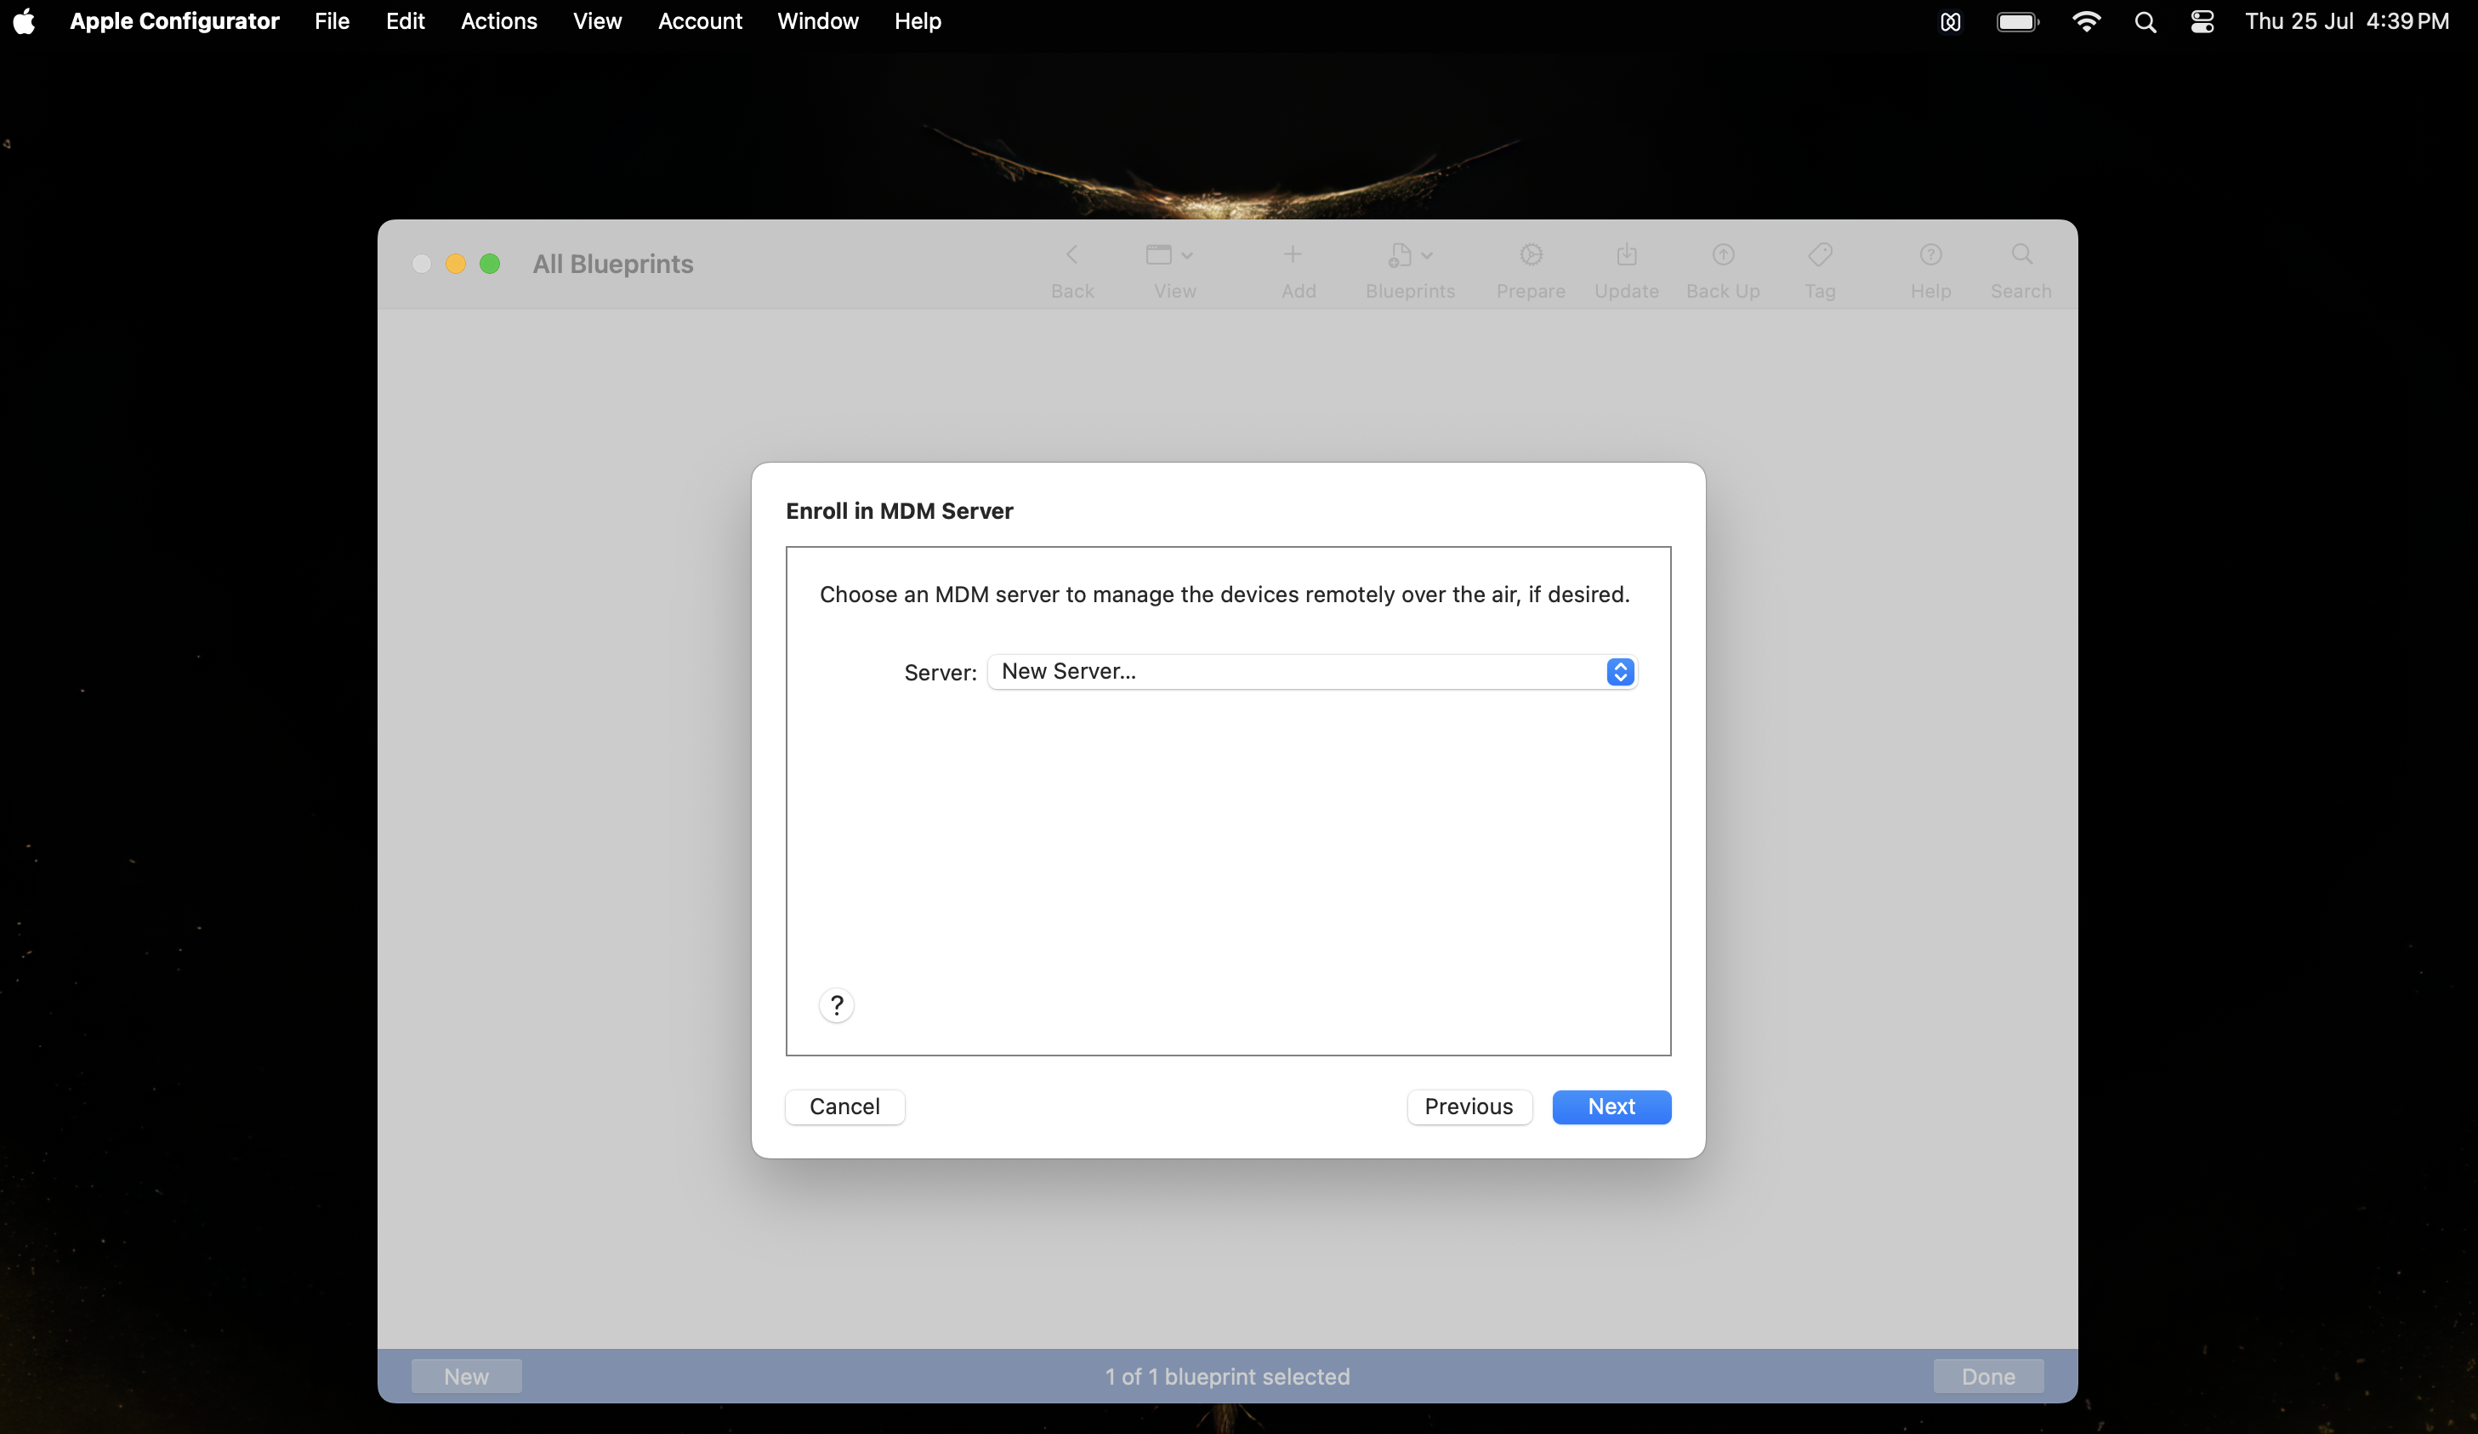This screenshot has height=1434, width=2478.
Task: Zoom the All Blueprints window with green button
Action: (x=490, y=264)
